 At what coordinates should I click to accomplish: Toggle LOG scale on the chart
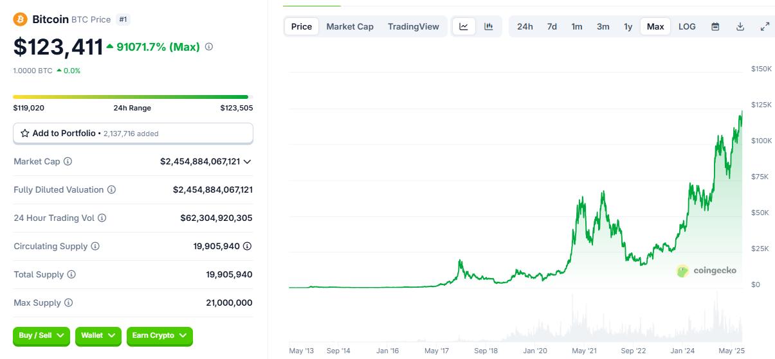tap(687, 26)
